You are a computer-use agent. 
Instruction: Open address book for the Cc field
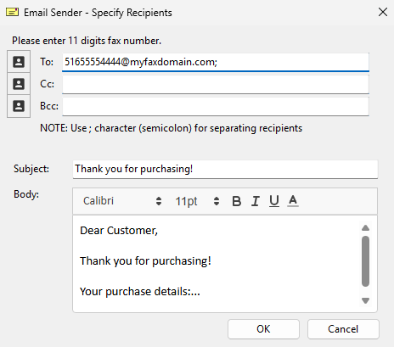point(19,84)
